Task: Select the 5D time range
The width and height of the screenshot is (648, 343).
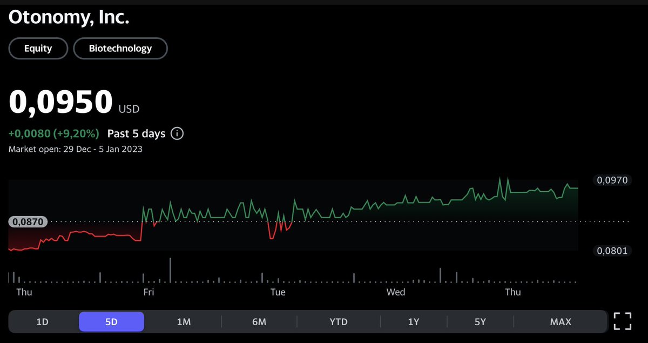Action: tap(111, 321)
